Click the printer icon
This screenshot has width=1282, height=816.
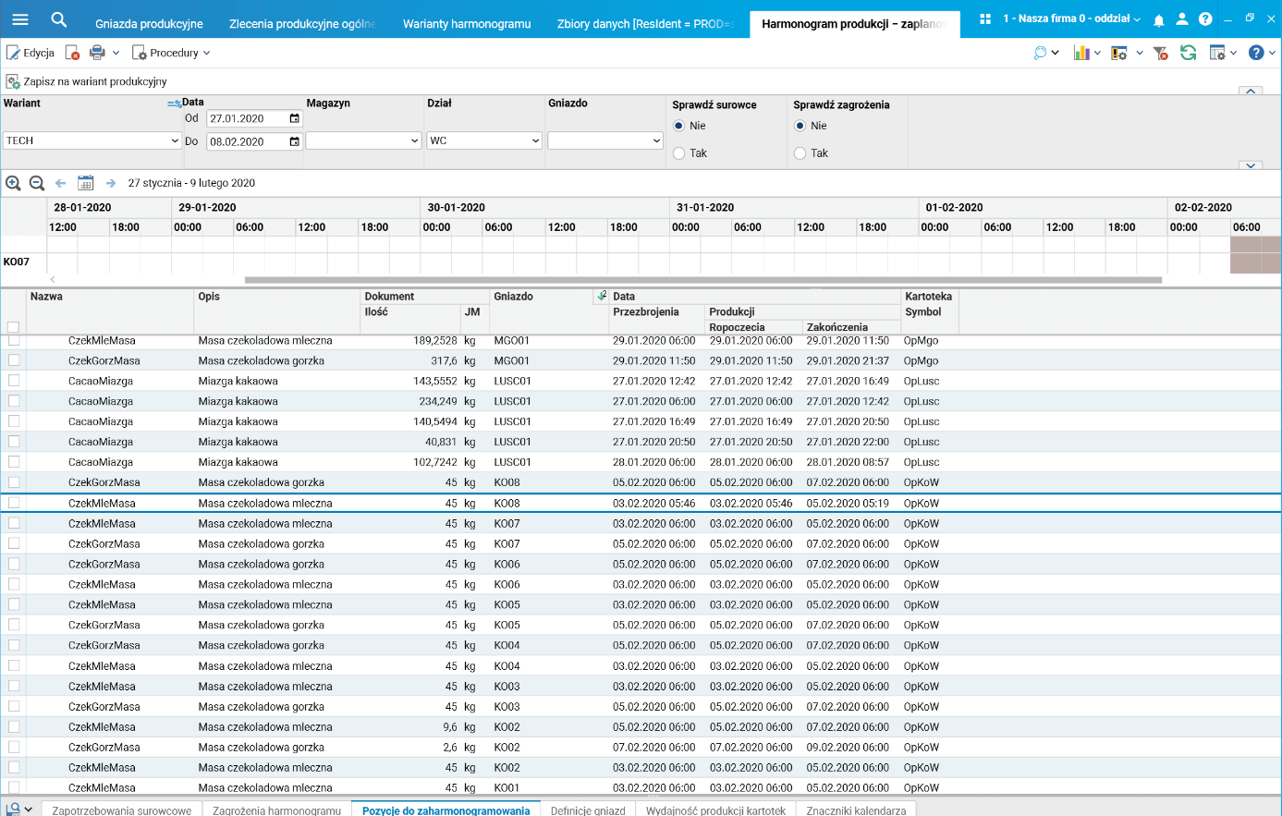(97, 53)
